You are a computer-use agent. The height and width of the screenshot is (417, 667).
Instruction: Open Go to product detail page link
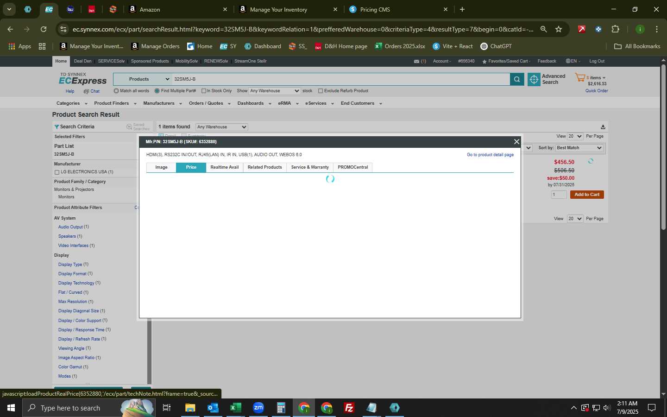click(490, 155)
